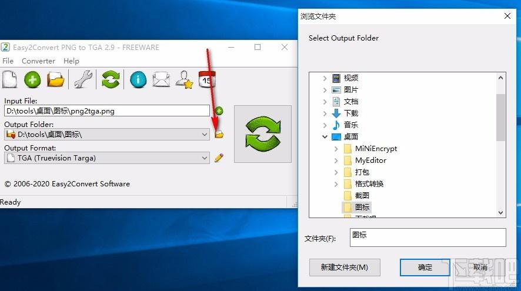Open settings with the wrench icon
Screen dimensions: 521x291
(x=83, y=79)
